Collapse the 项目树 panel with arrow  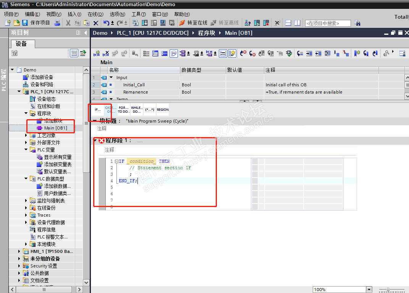pyautogui.click(x=86, y=33)
